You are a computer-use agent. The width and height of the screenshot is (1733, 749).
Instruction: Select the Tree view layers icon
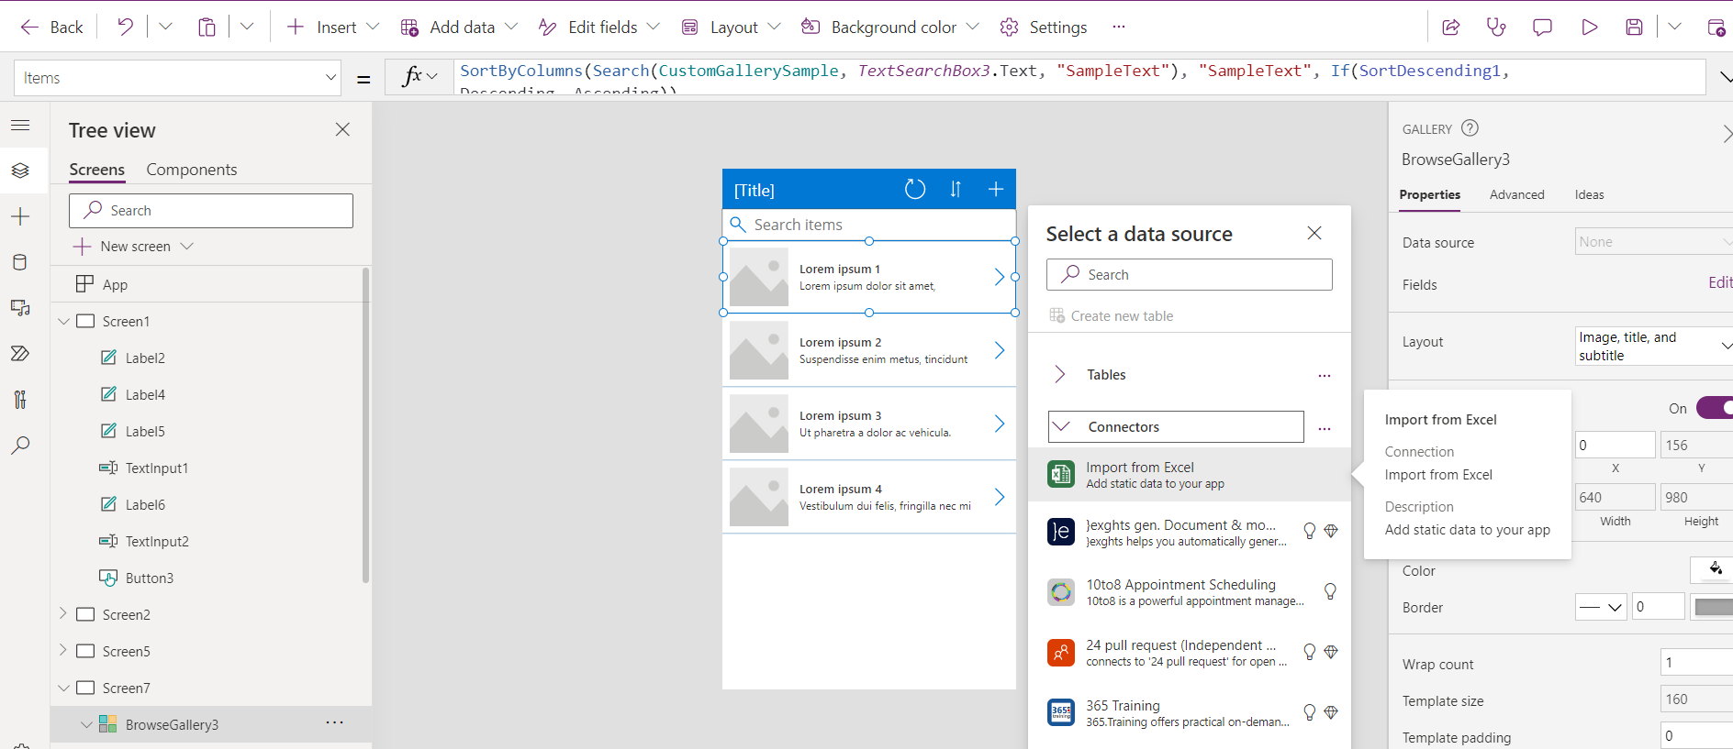tap(20, 171)
